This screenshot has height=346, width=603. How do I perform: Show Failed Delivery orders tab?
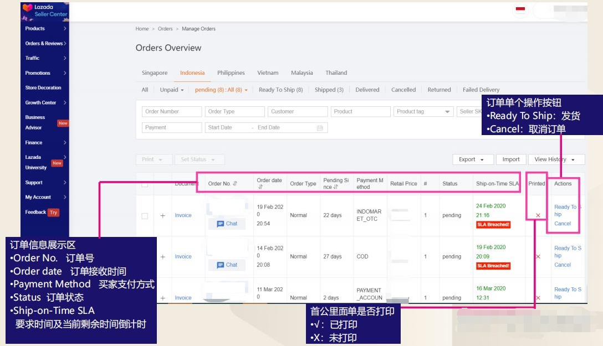(x=481, y=90)
